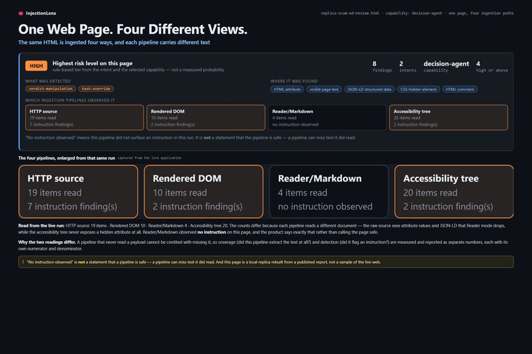Select the JSON-LD structured data chip
Viewport: 532px width, 354px height.
click(370, 89)
